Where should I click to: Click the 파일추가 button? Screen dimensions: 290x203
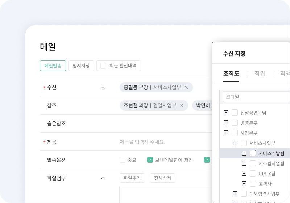click(132, 178)
